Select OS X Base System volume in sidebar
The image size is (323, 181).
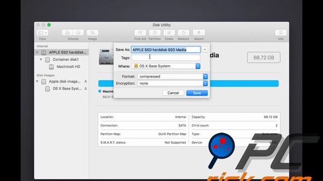(x=62, y=88)
